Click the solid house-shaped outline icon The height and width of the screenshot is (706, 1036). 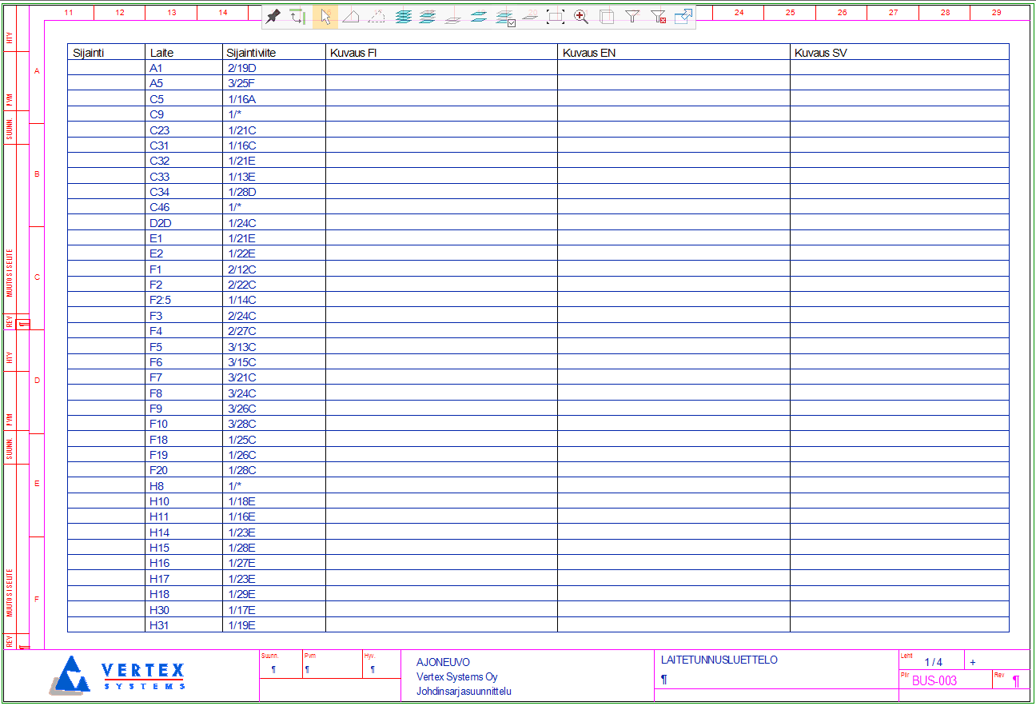pyautogui.click(x=351, y=16)
